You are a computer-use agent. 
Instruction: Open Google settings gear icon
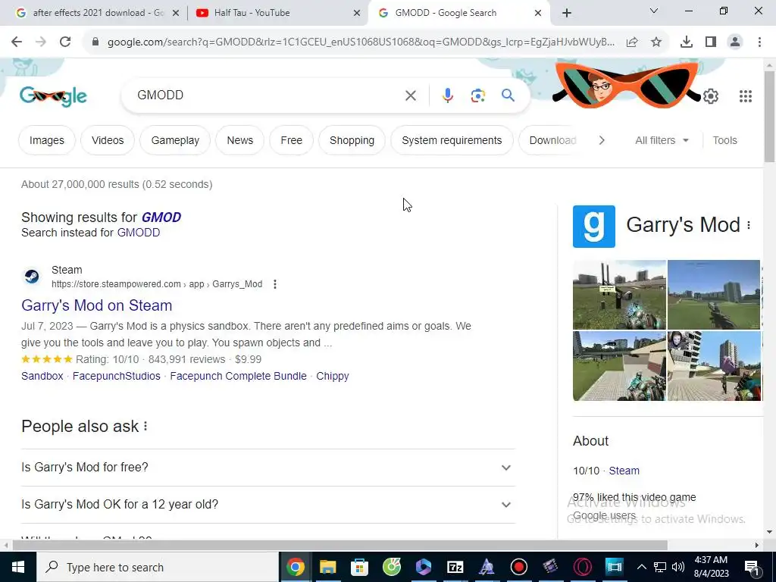click(711, 96)
